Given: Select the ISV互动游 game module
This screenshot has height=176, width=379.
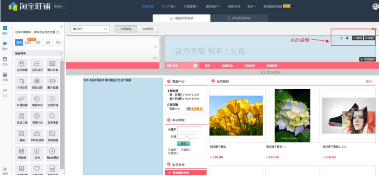Looking at the screenshot, I should pos(37,136).
